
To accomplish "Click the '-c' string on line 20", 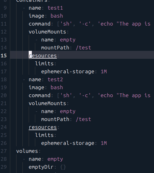I will tap(85, 95).
